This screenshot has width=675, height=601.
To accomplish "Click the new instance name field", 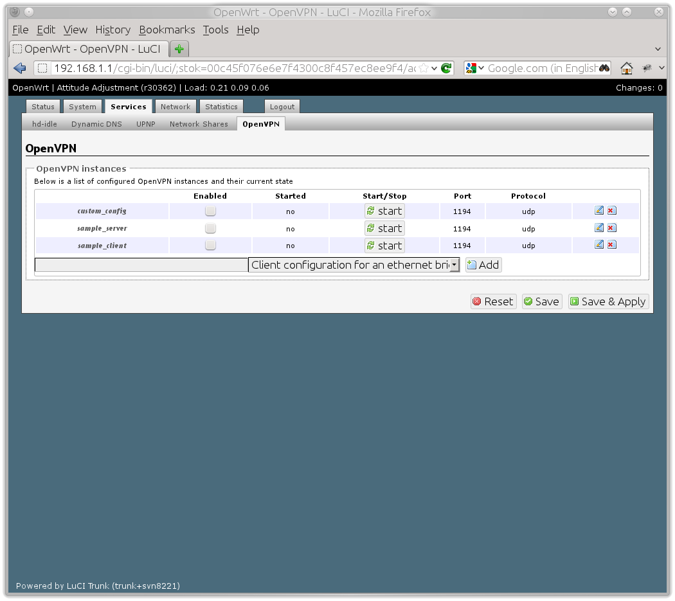I will tap(141, 265).
